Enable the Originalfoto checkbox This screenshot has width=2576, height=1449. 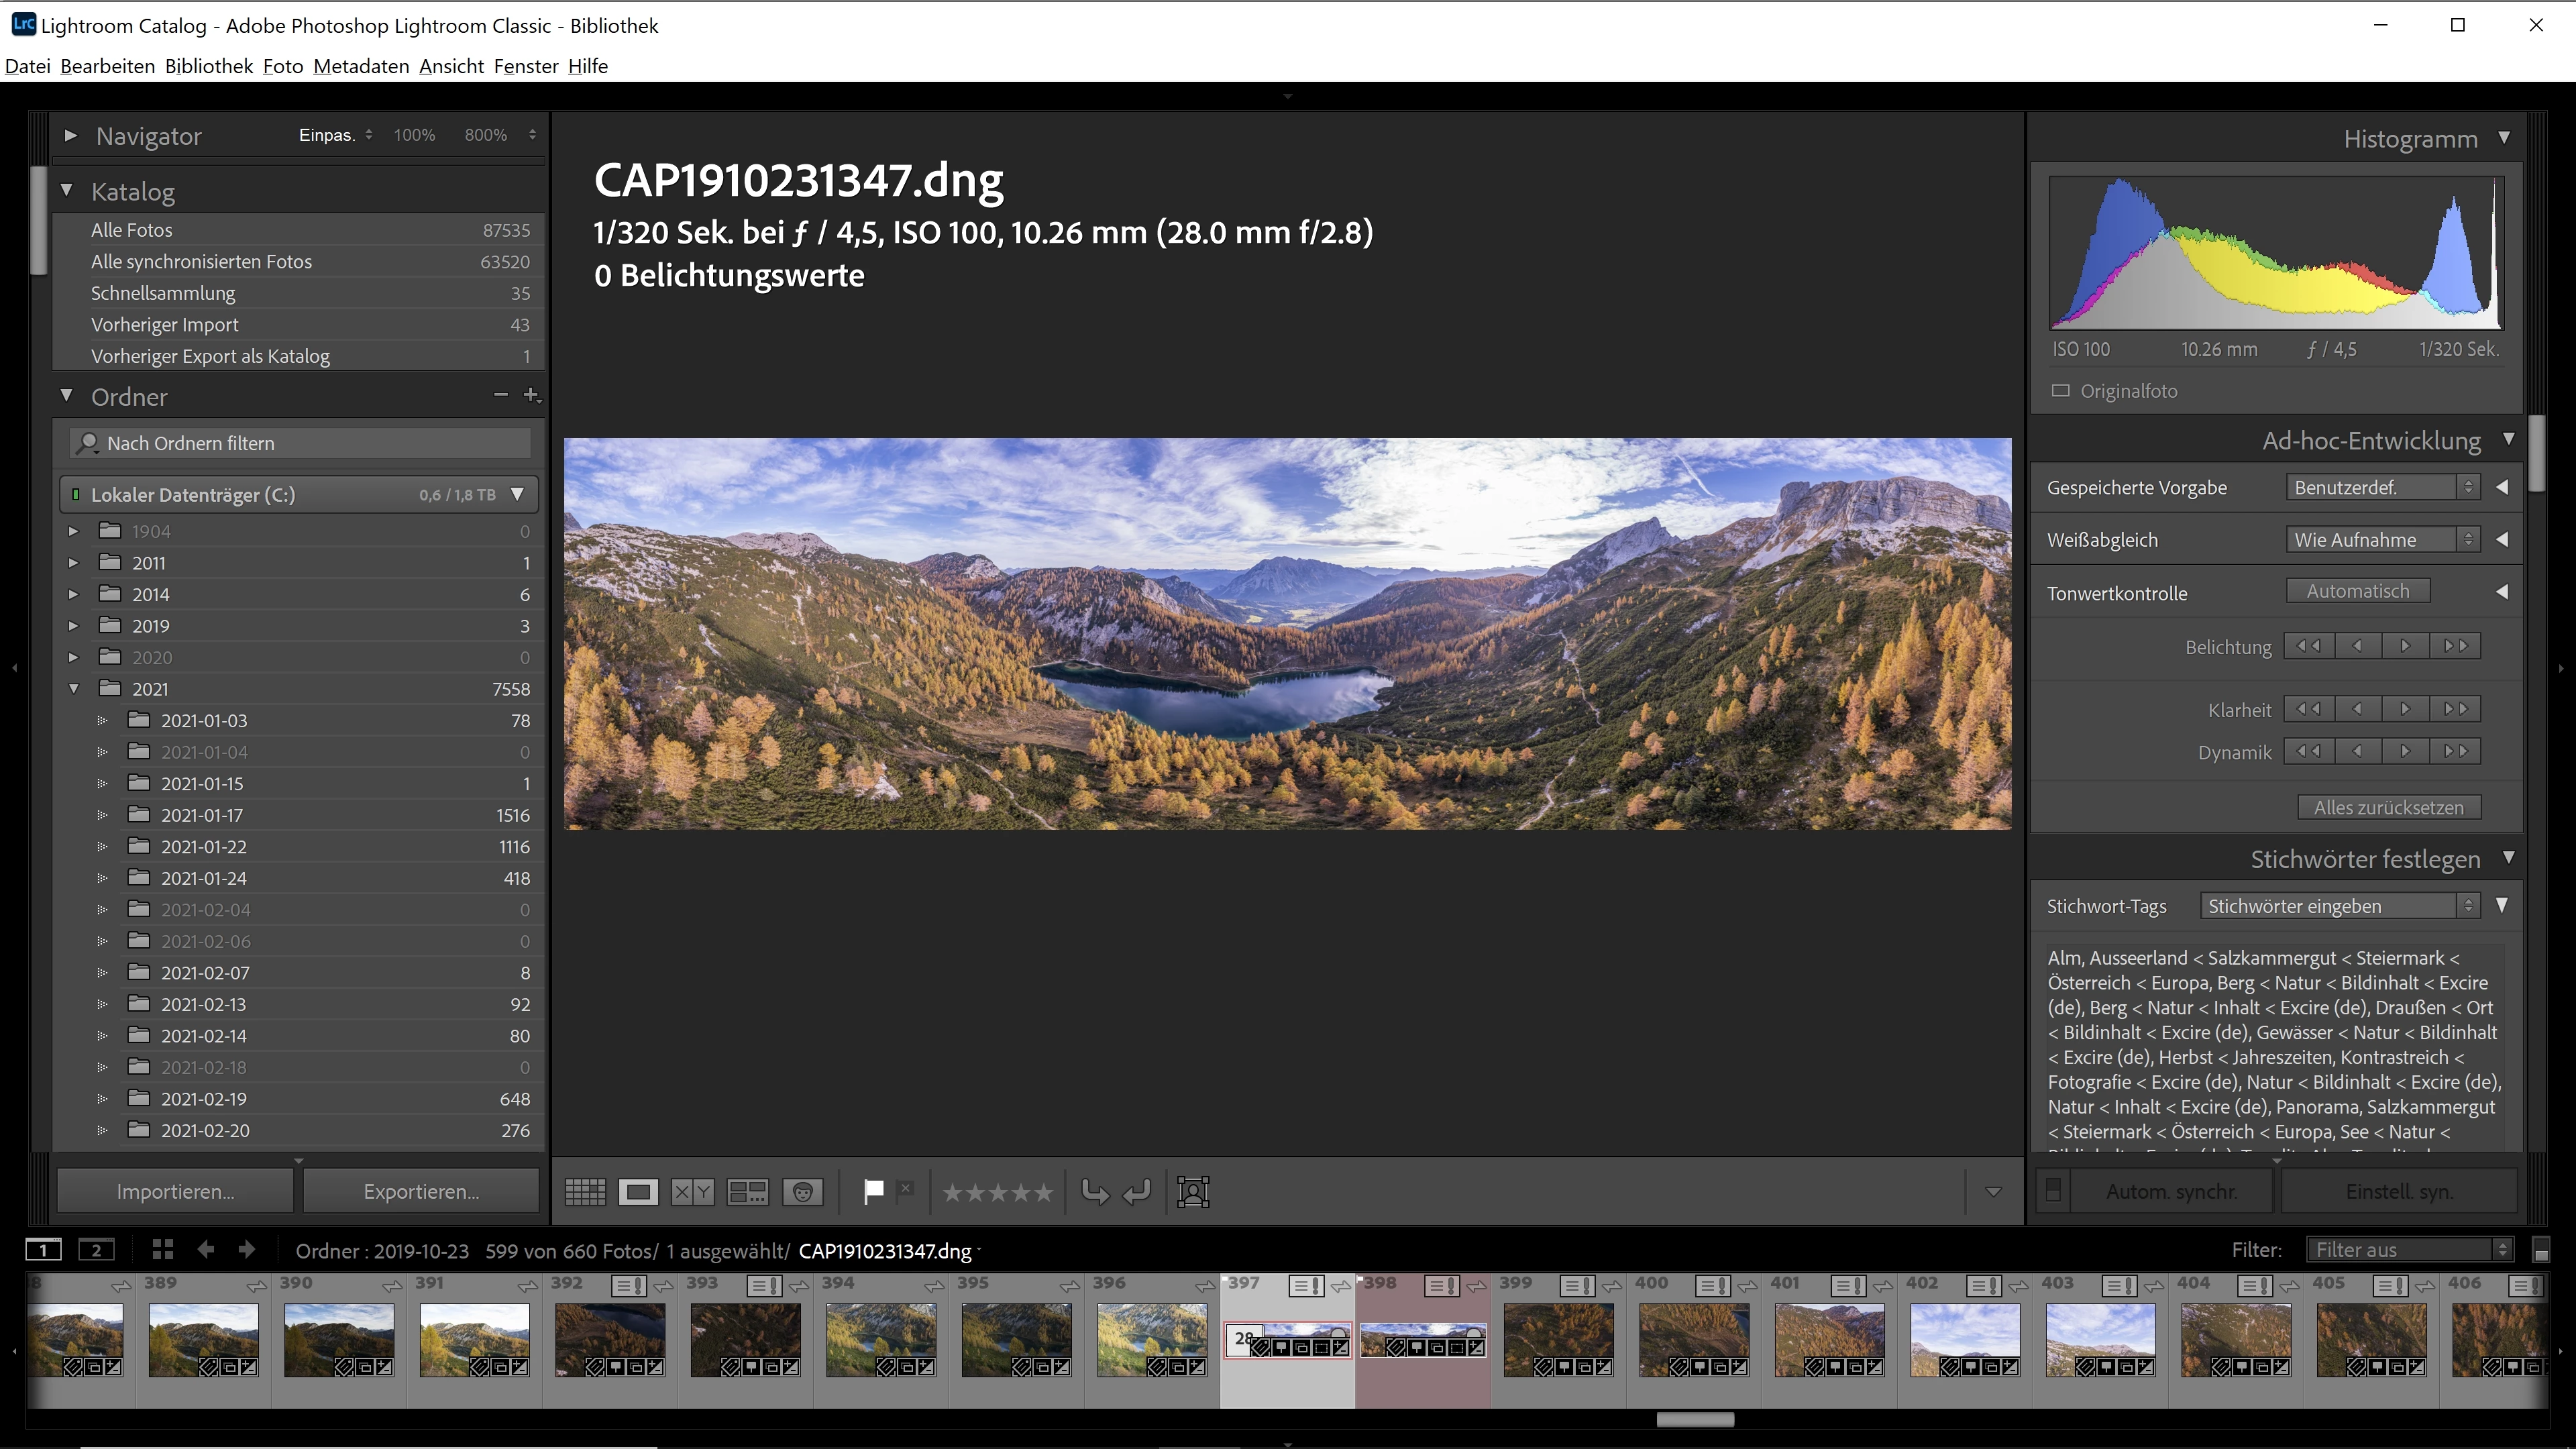point(2060,391)
